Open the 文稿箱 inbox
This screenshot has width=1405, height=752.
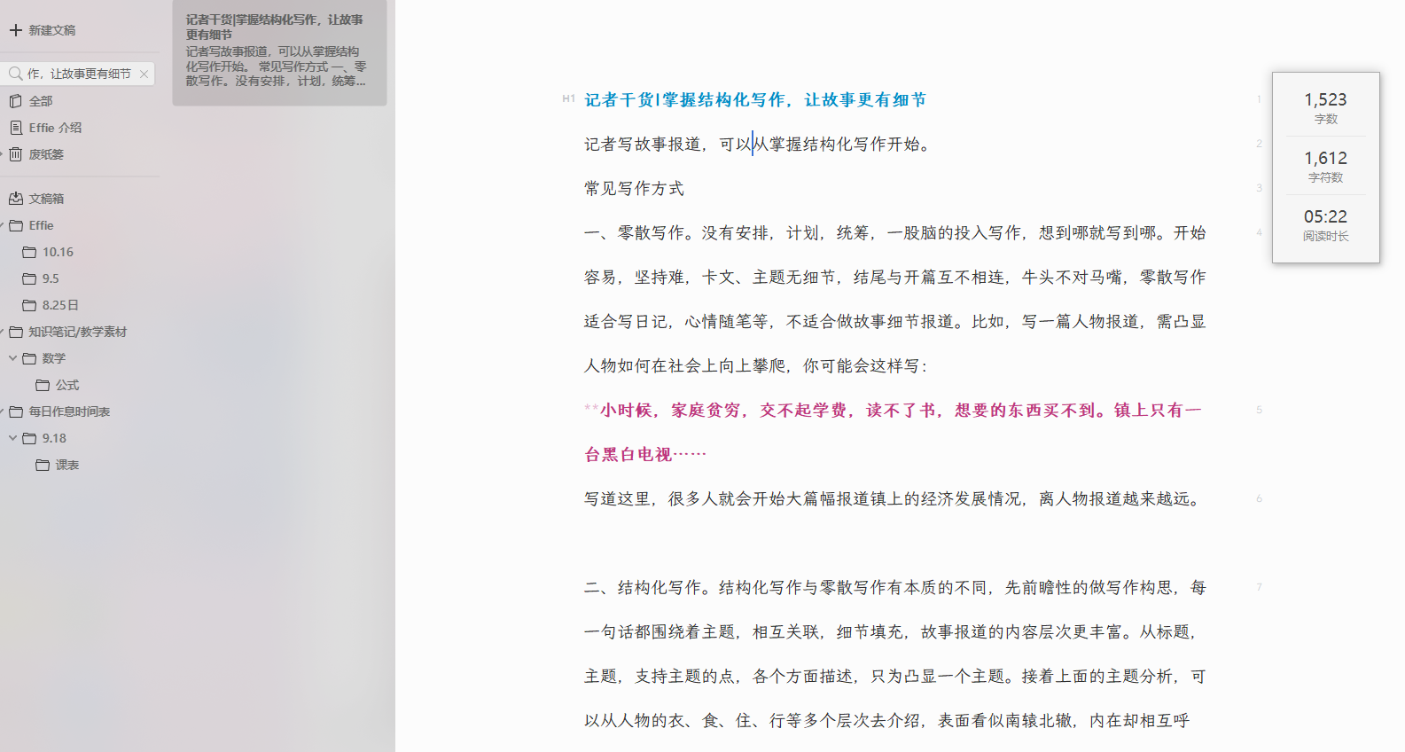coord(45,199)
